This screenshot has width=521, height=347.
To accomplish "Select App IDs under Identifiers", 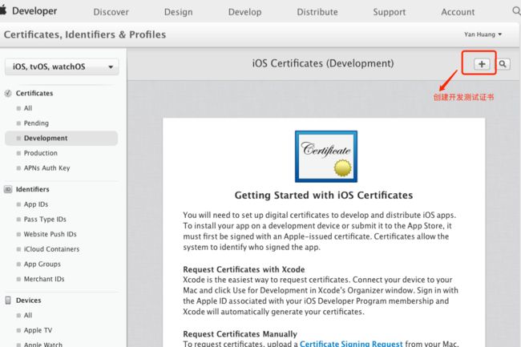I will (36, 204).
